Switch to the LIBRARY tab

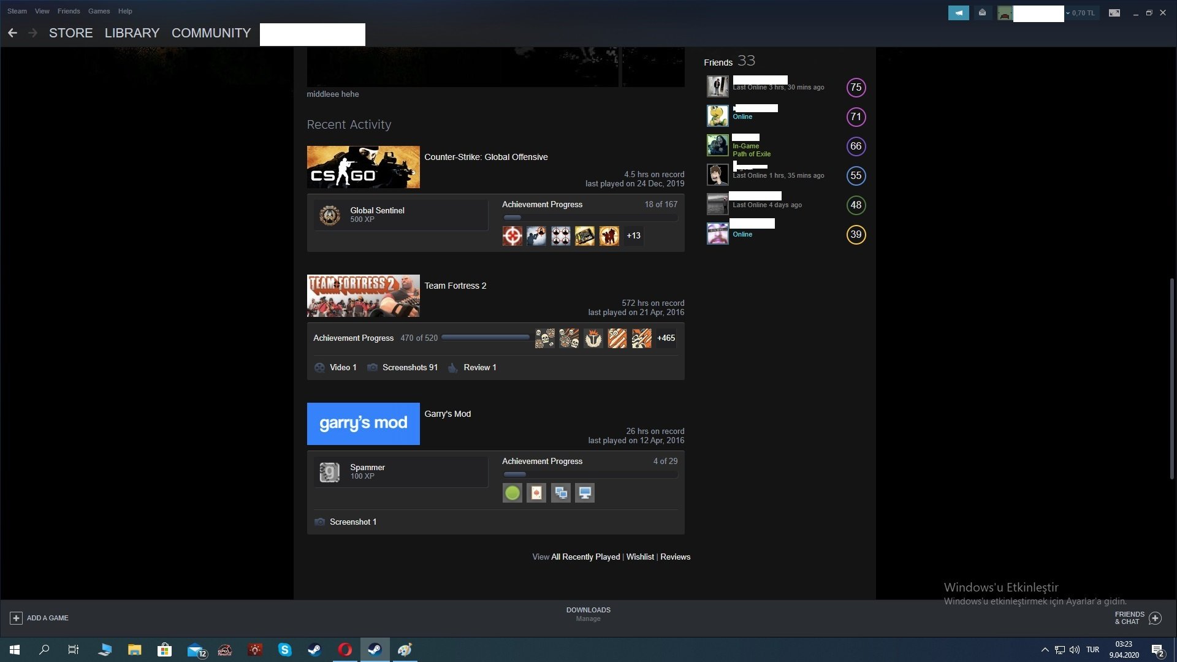132,33
